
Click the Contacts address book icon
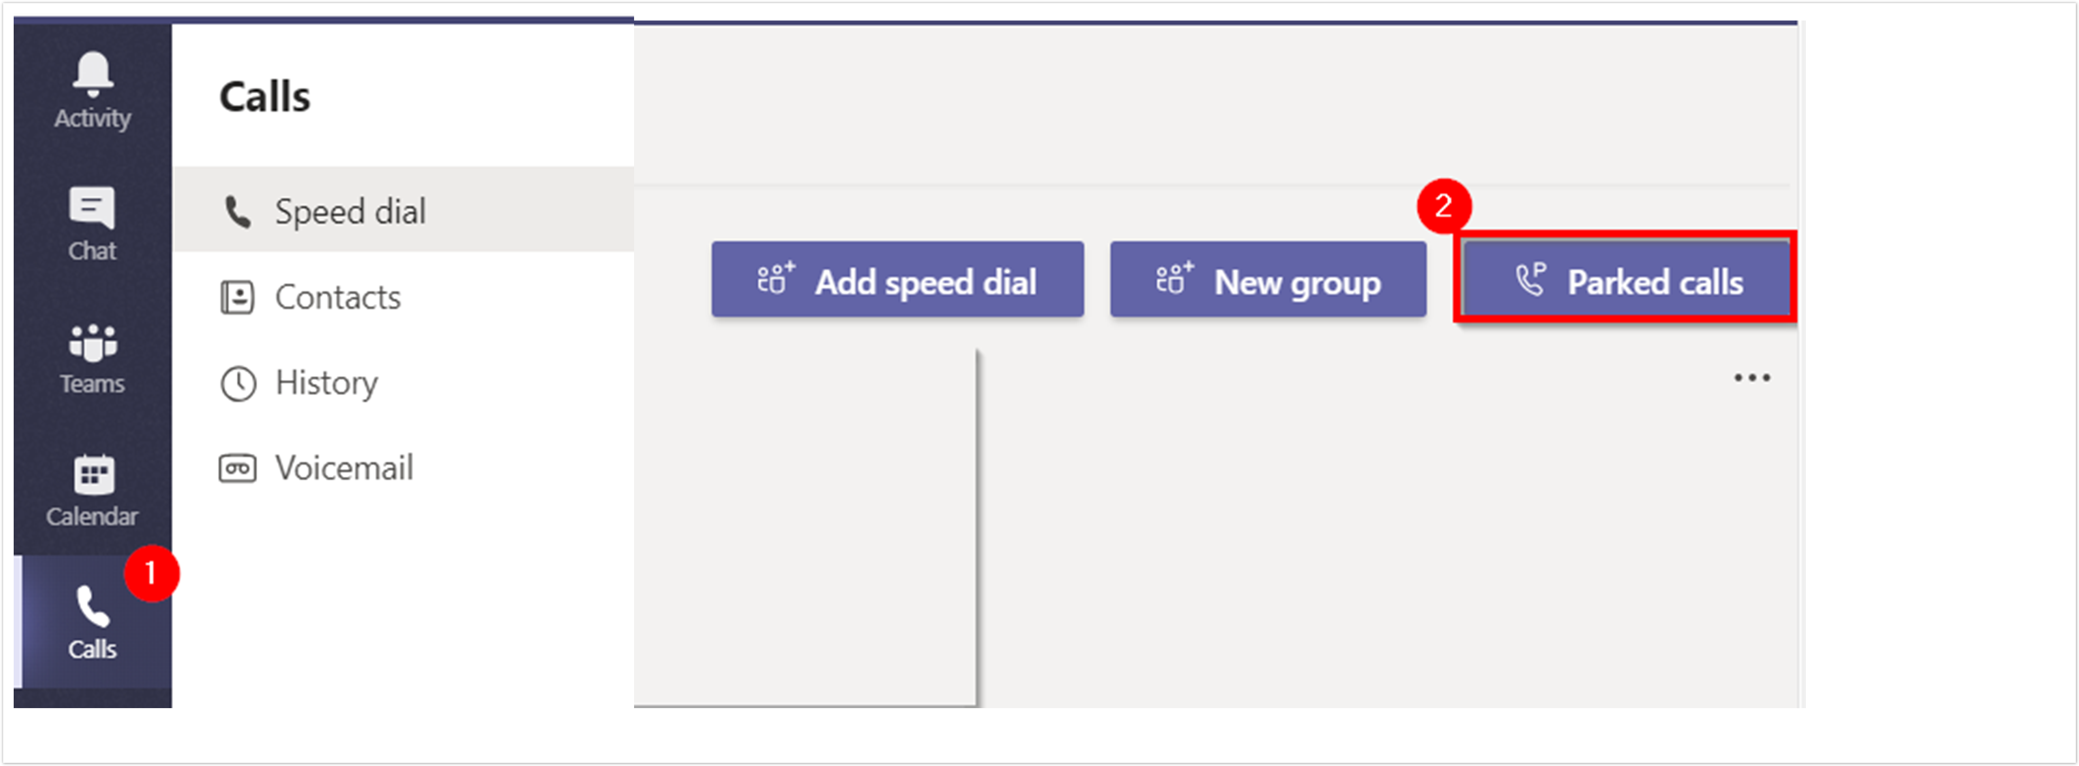pos(237,297)
